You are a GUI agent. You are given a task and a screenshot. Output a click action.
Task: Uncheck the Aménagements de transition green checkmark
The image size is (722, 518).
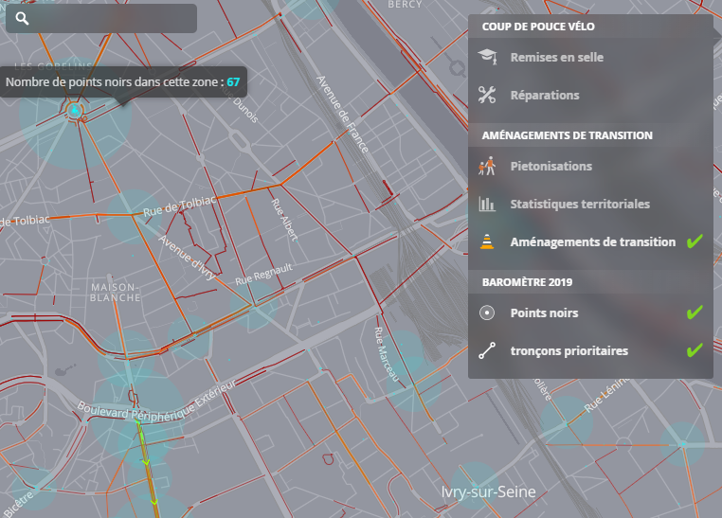695,242
